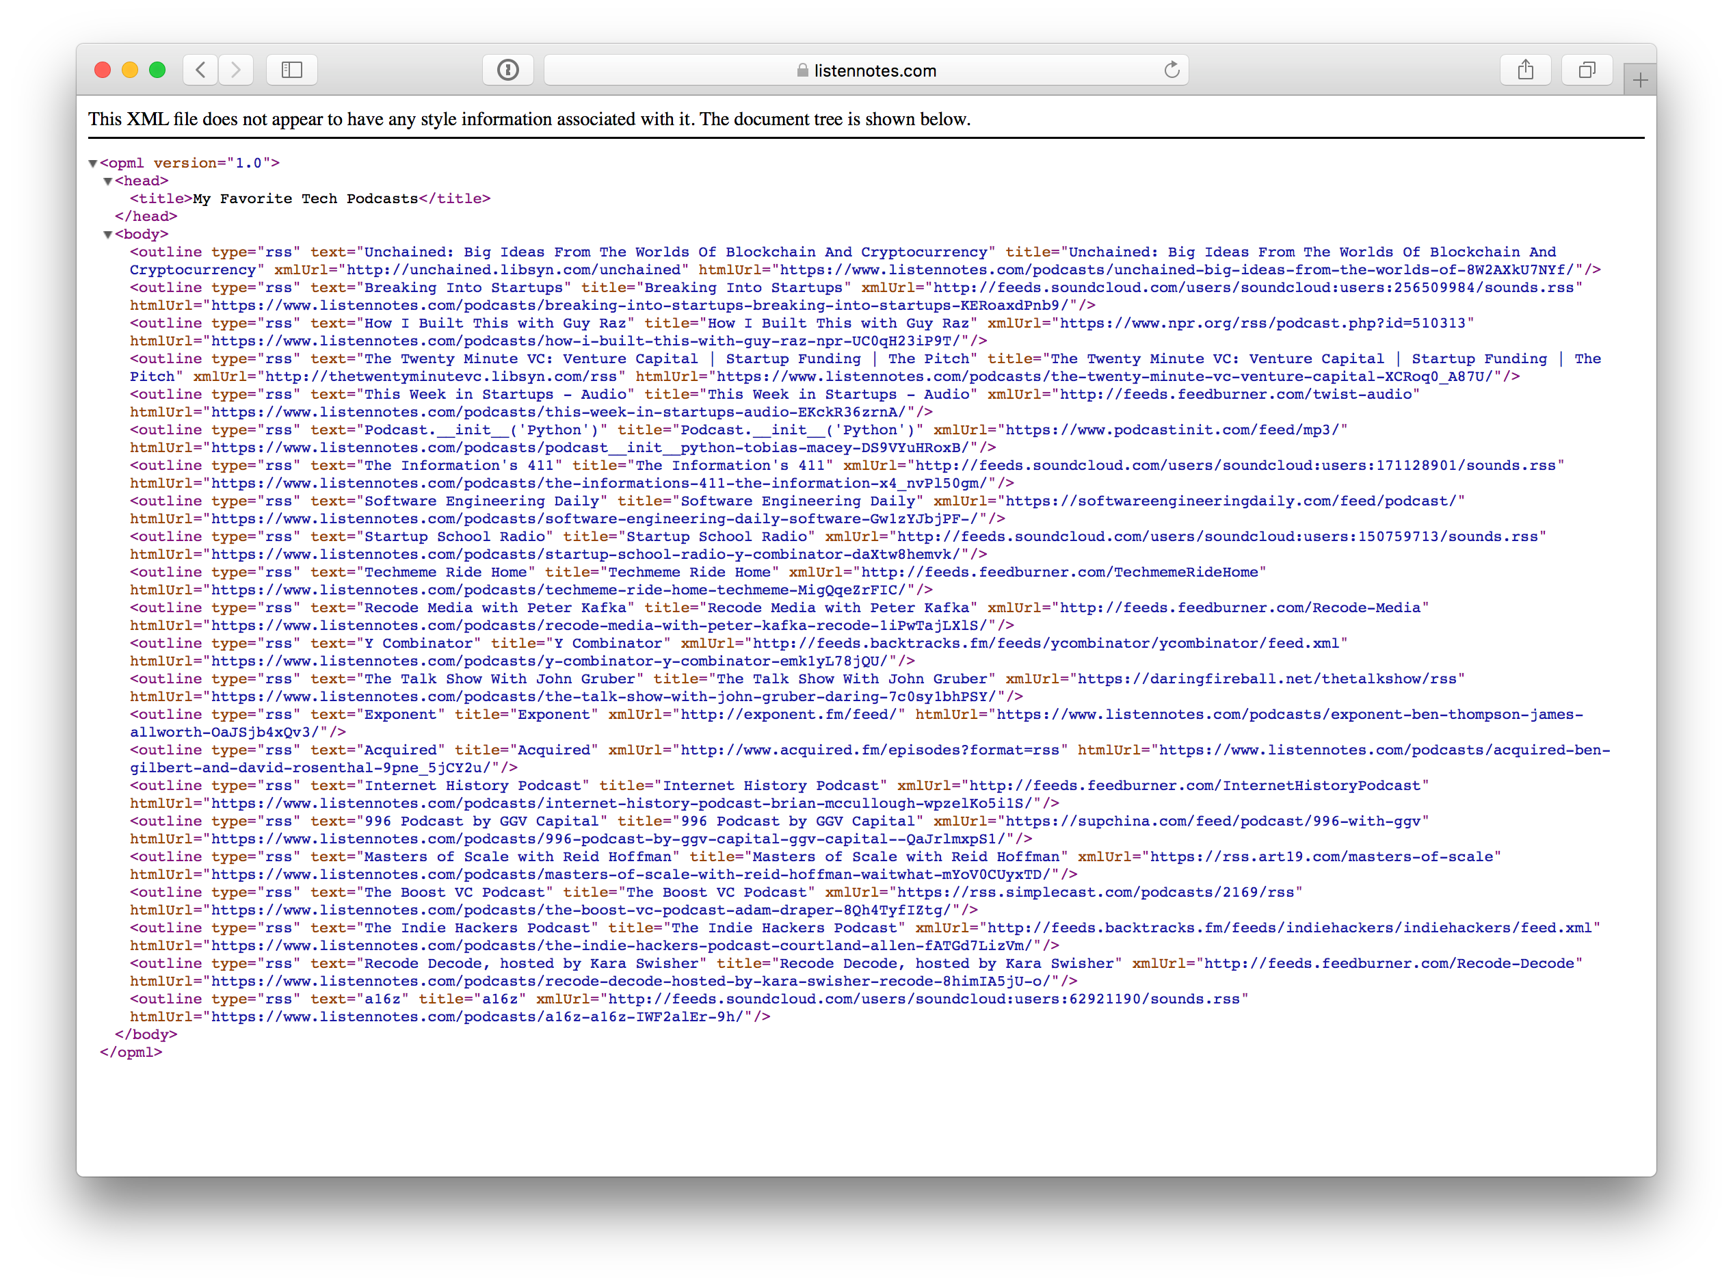The image size is (1733, 1286).
Task: Click 'https://daringfireball.net/thetalkshow/rss' value
Action: 1267,679
